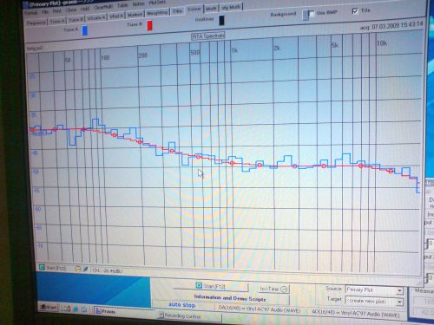434x325 pixels.
Task: Open the Notes menu
Action: [x=138, y=4]
